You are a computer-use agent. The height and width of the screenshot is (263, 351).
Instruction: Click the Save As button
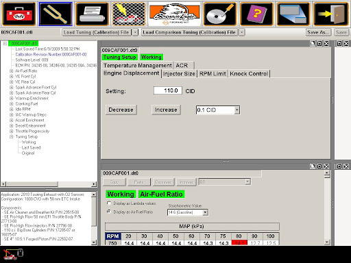pos(318,32)
